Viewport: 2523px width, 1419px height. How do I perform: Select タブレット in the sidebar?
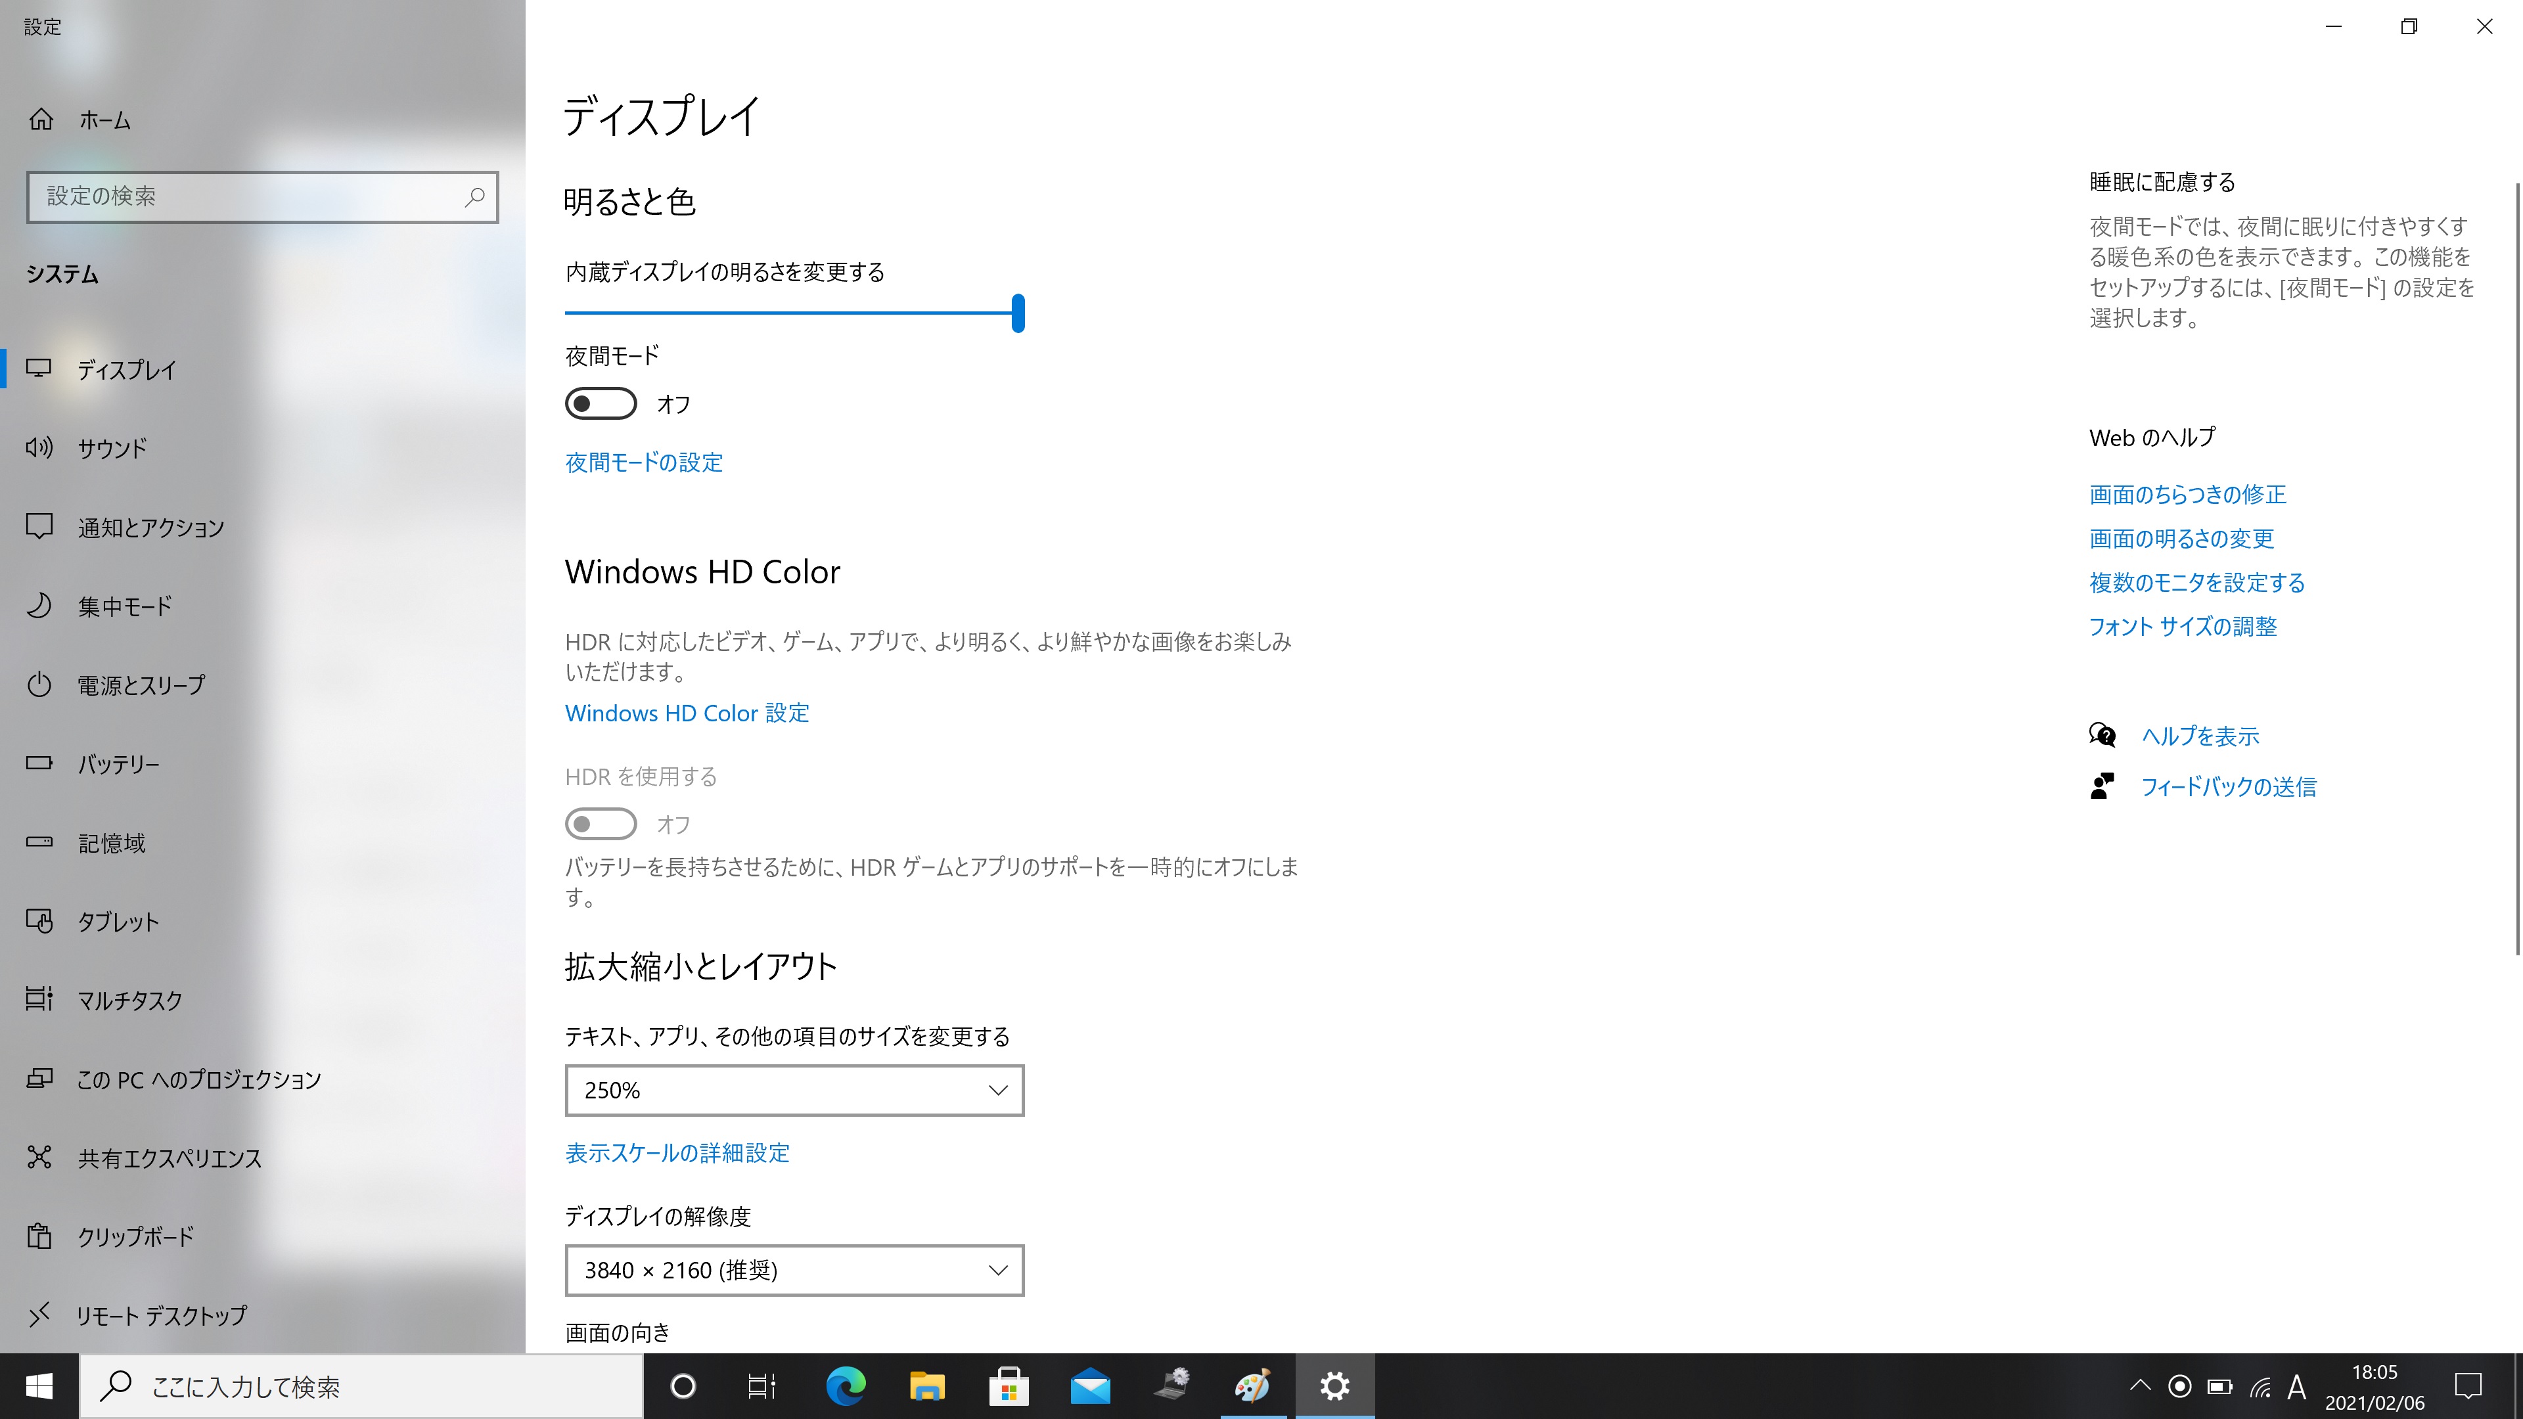(263, 922)
